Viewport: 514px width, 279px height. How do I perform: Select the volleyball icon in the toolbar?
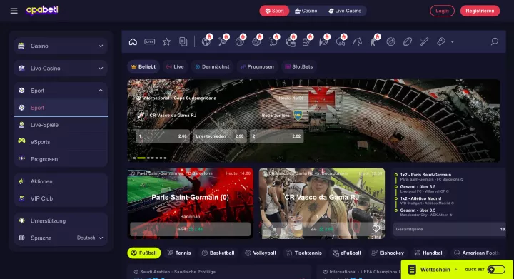(x=257, y=41)
